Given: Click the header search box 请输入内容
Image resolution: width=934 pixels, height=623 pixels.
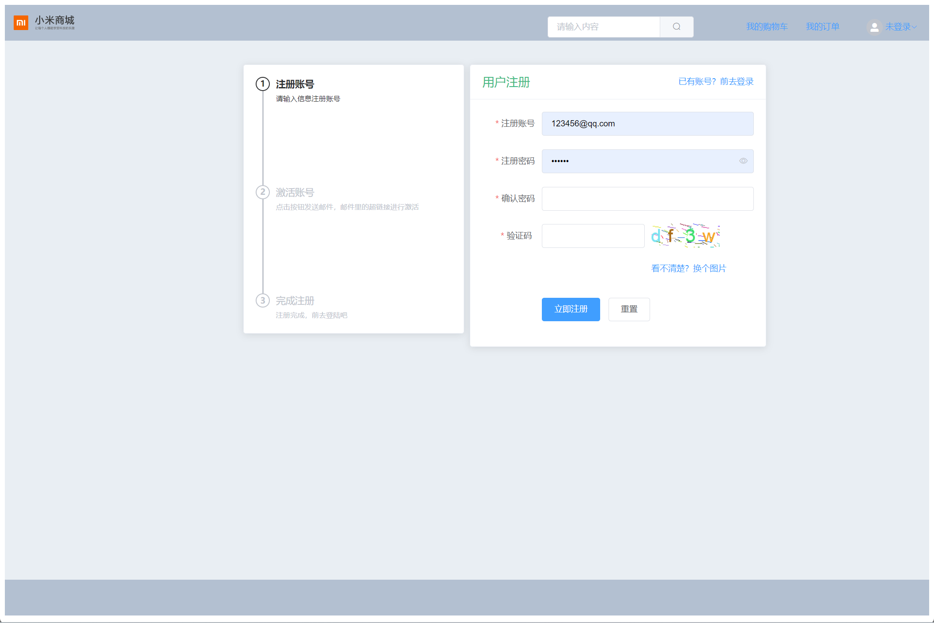Looking at the screenshot, I should tap(603, 27).
